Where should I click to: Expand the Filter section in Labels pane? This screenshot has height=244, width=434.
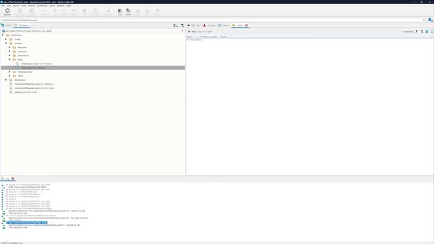[x=189, y=32]
